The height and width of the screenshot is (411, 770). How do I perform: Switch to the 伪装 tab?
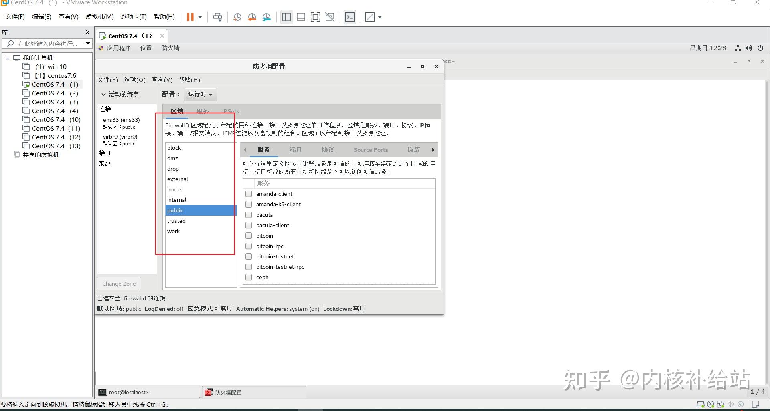coord(413,149)
